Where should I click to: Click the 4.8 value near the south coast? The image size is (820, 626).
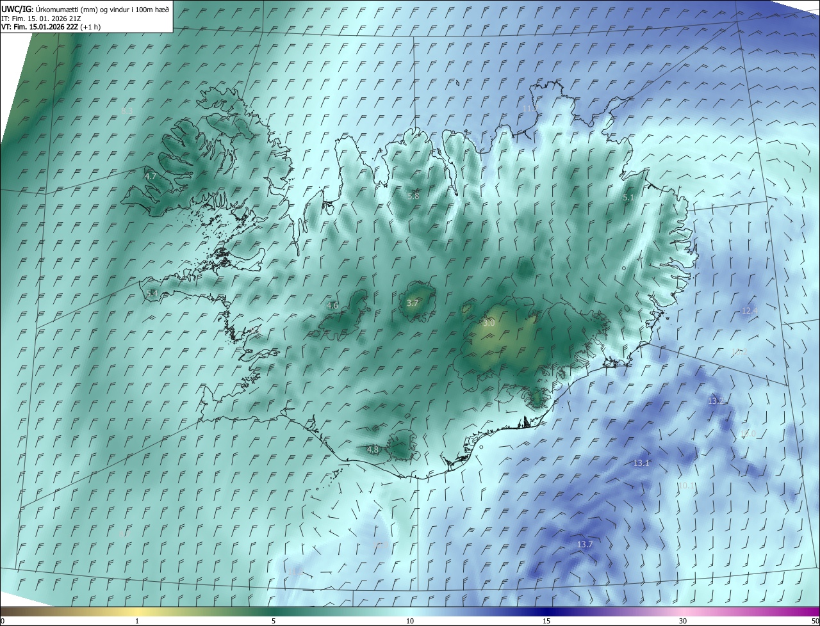[372, 450]
